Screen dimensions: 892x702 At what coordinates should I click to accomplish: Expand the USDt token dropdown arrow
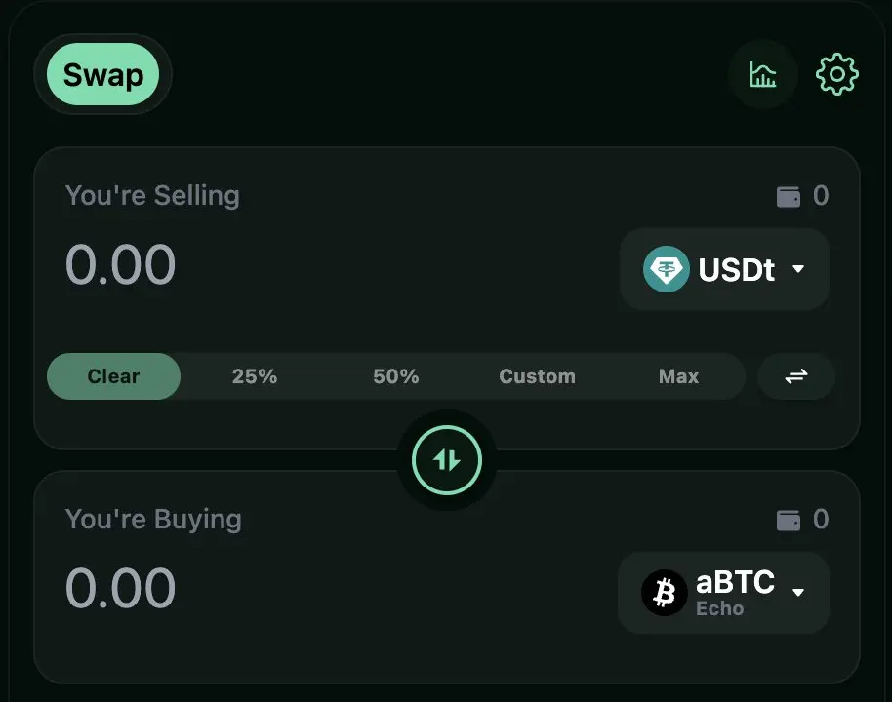pyautogui.click(x=798, y=269)
